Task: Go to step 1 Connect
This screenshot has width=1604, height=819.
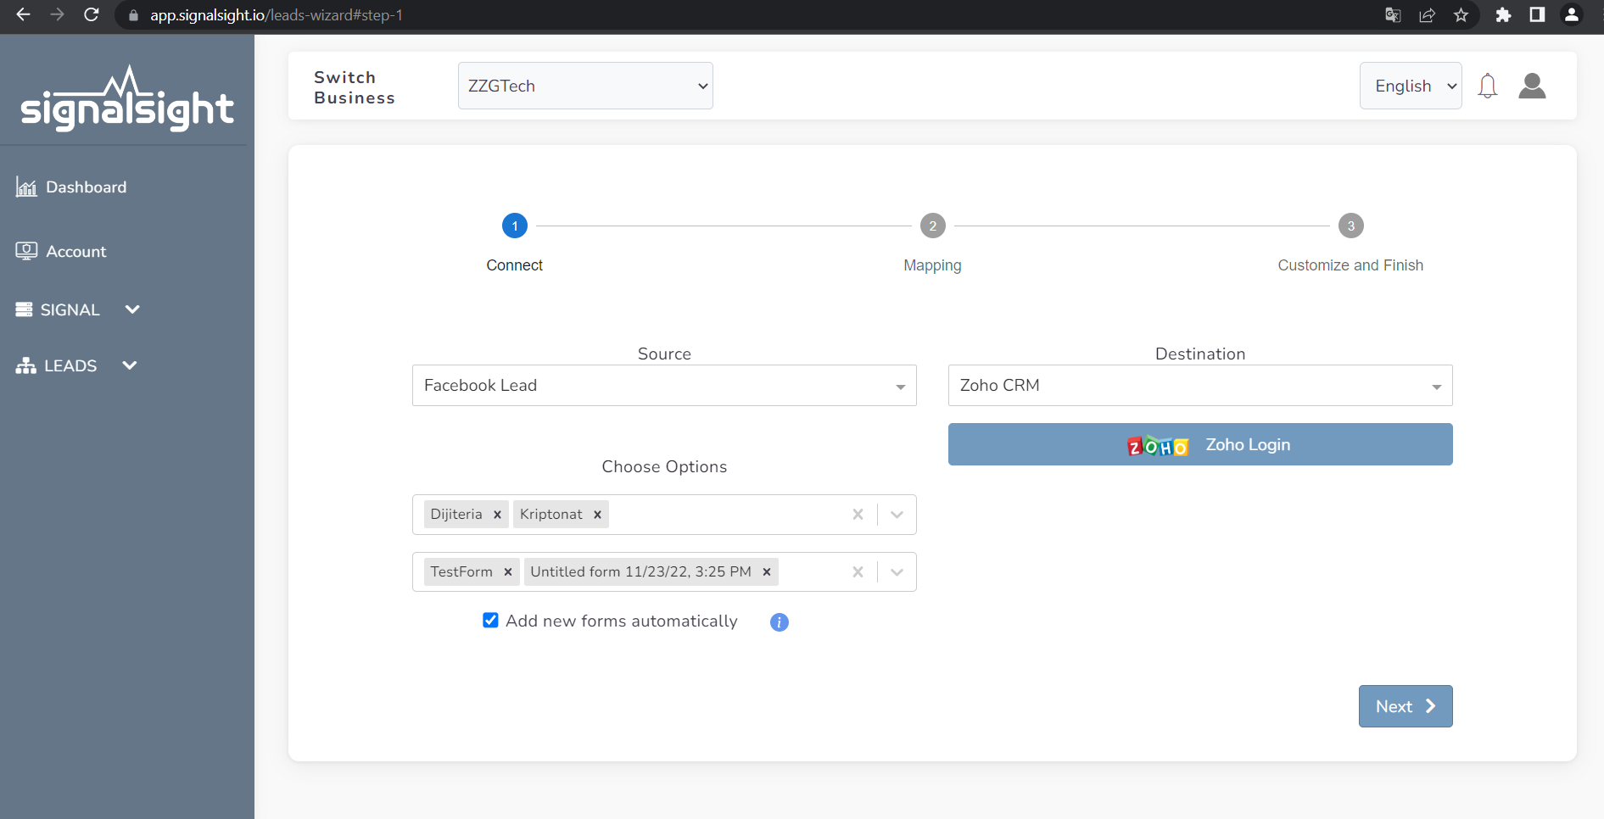Action: [515, 226]
